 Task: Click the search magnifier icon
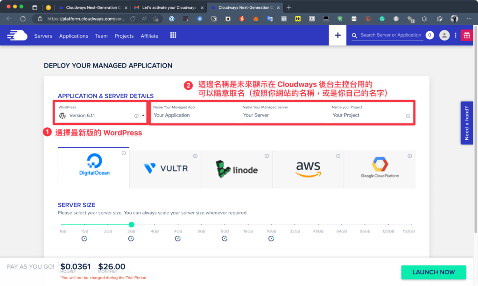pos(354,35)
